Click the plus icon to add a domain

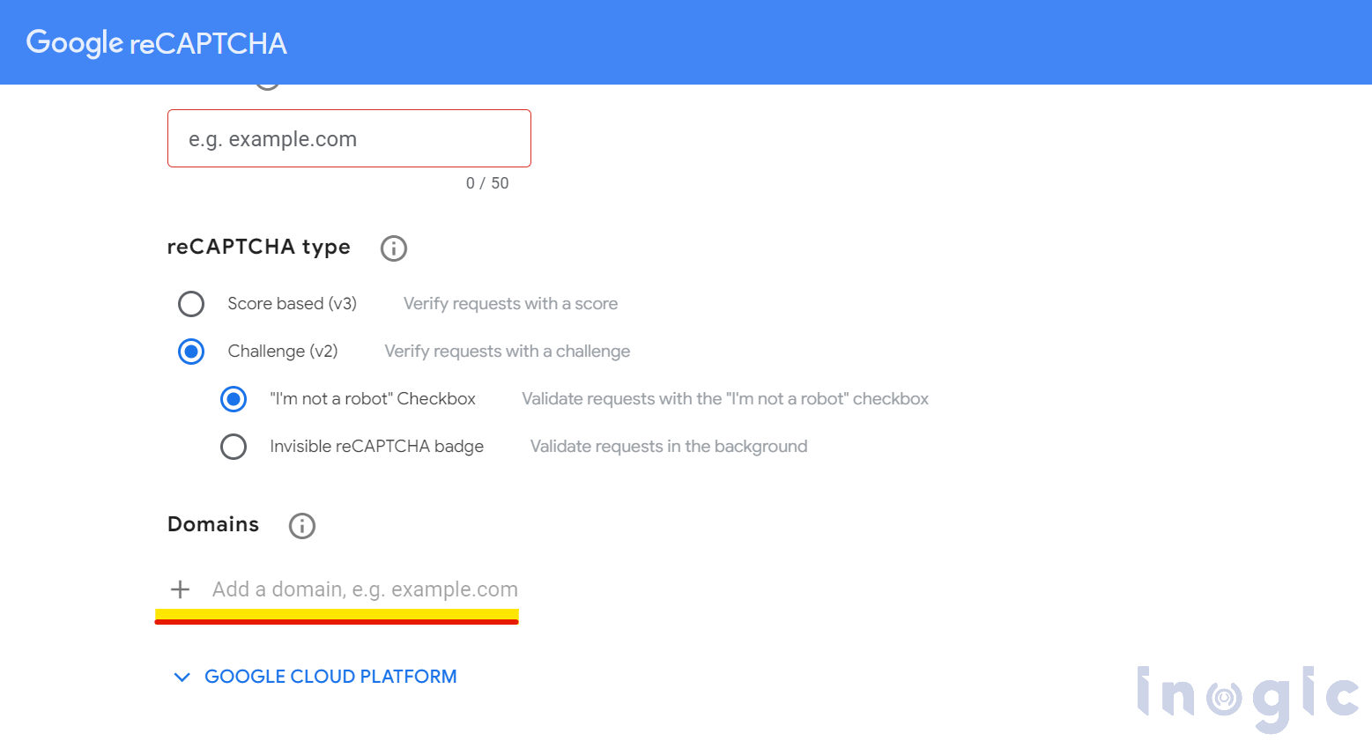pyautogui.click(x=181, y=589)
